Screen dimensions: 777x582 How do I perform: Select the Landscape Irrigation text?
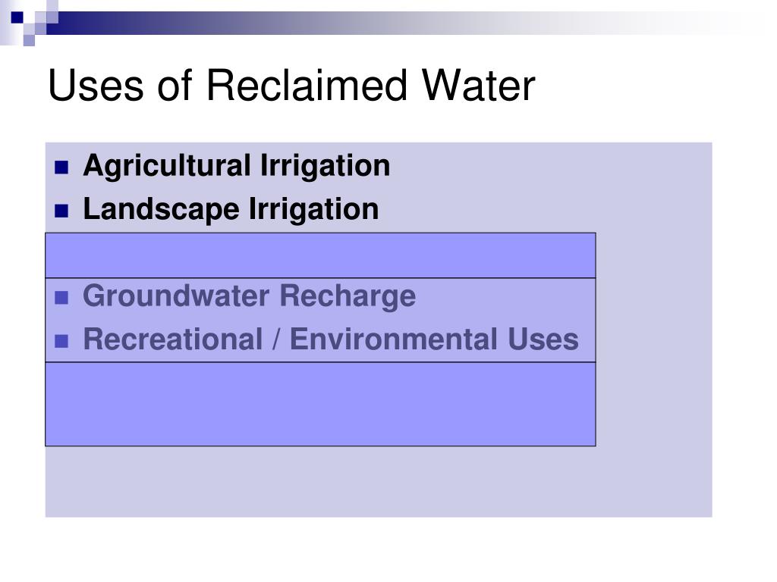point(231,209)
